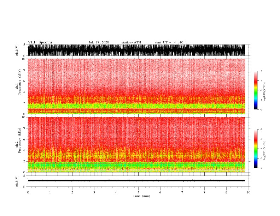Click time axis tick label "6"
Image resolution: width=280 pixels, height=216 pixels.
(160, 192)
